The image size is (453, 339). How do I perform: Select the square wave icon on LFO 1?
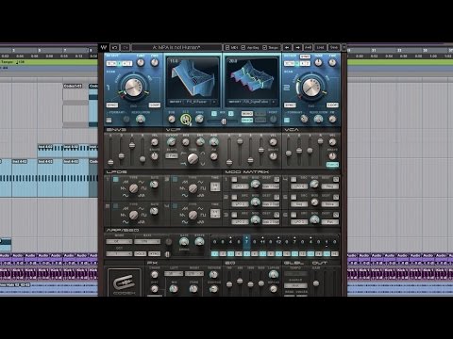point(144,188)
